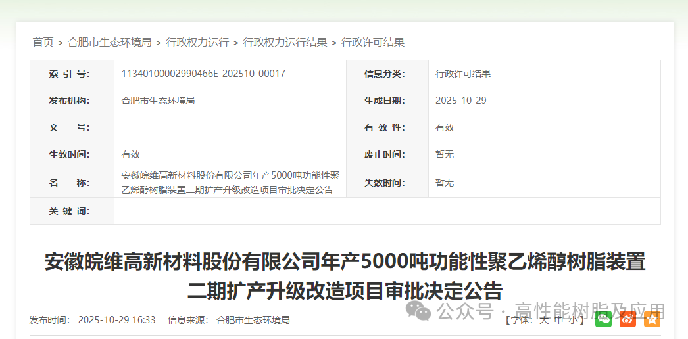Screen dimensions: 688x339
Task: Click 有效 value in the 有效性 row
Action: click(445, 127)
